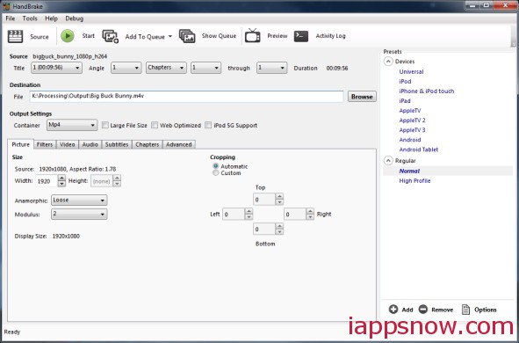Switch to the Chapters tab
Image resolution: width=519 pixels, height=343 pixels.
tap(148, 144)
